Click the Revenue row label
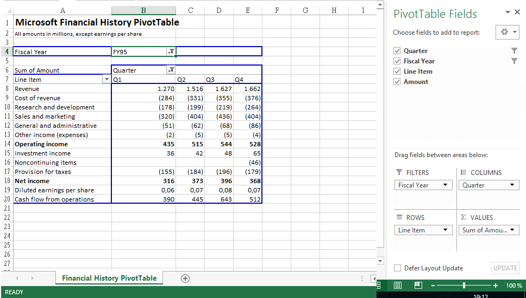The image size is (526, 298). pos(27,89)
